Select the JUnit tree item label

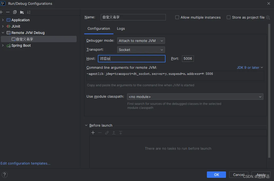(x=16, y=26)
